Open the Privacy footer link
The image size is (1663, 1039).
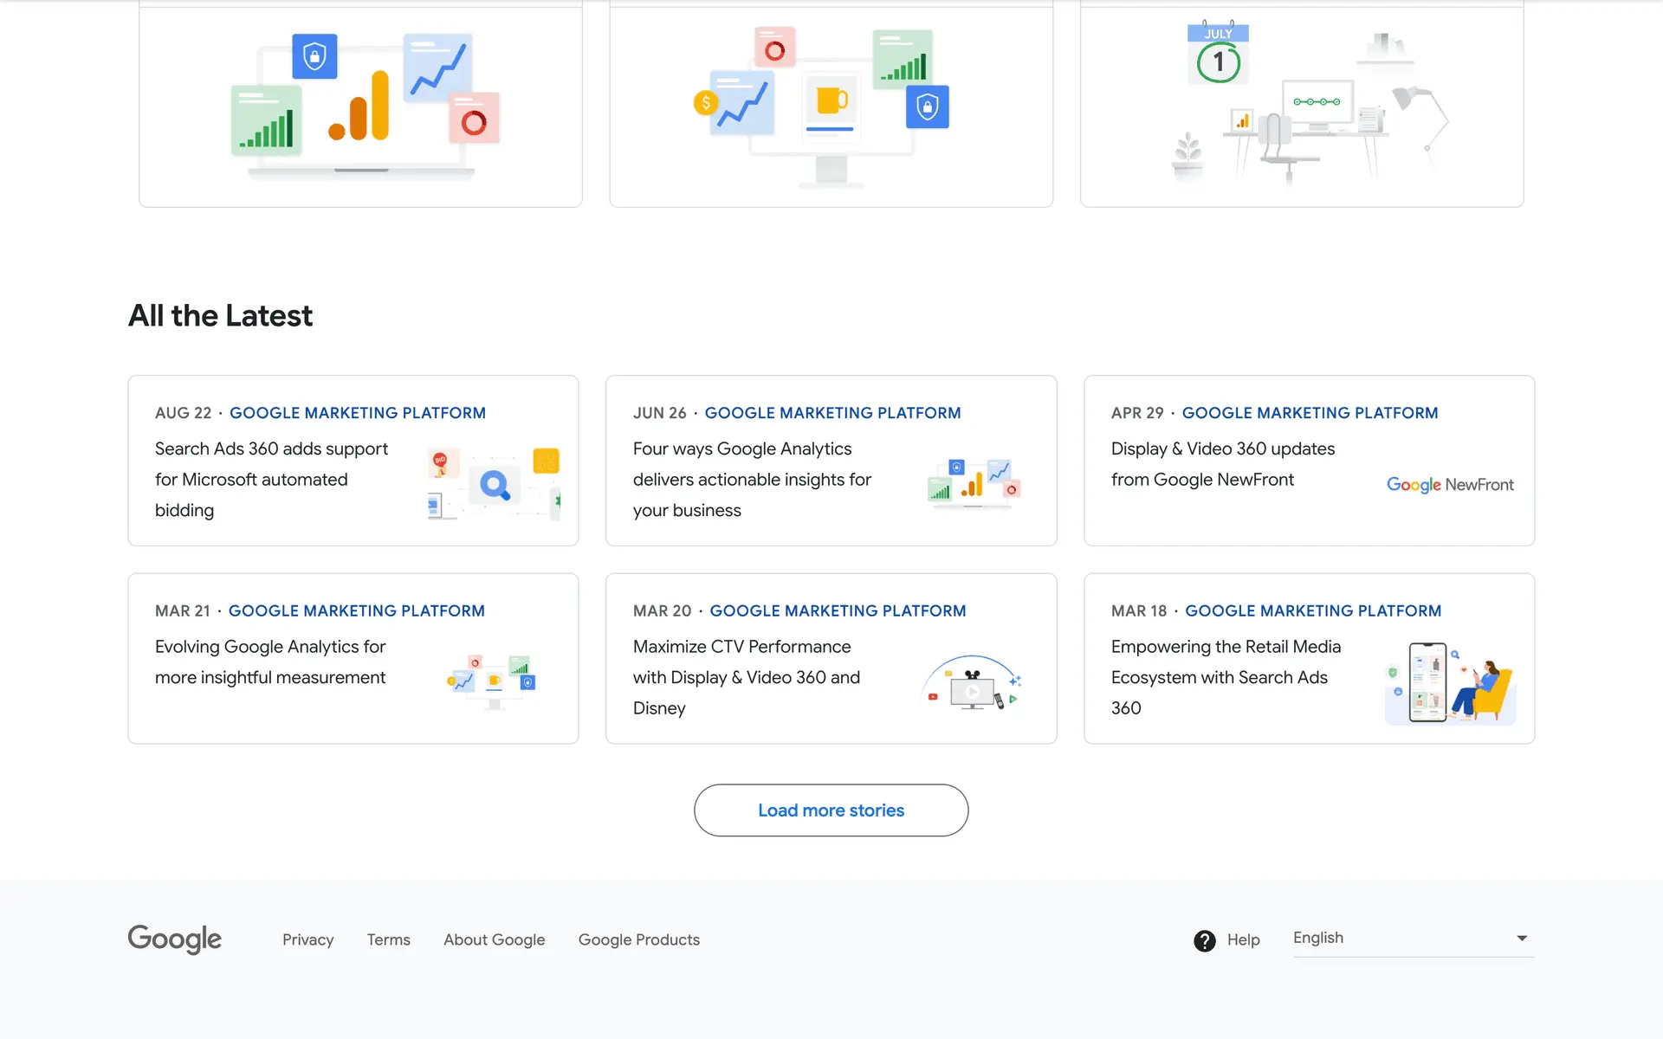pos(307,939)
